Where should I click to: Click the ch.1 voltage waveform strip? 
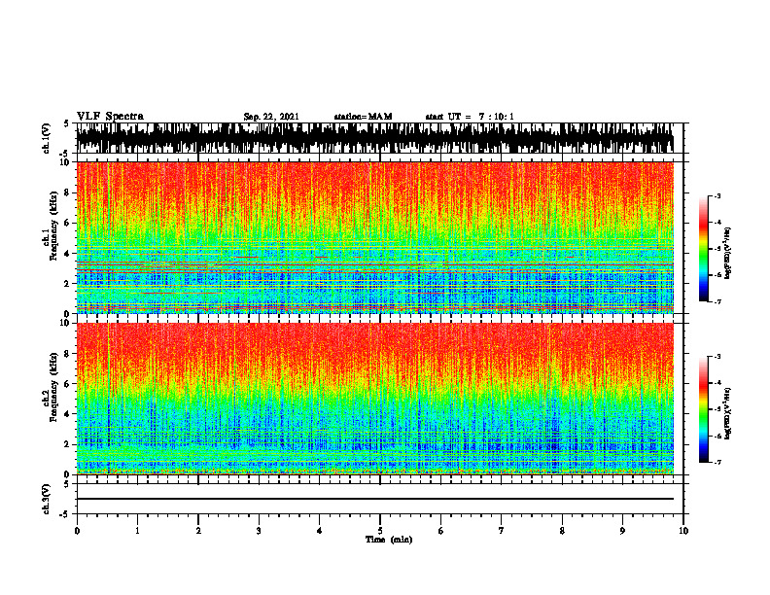(x=374, y=138)
